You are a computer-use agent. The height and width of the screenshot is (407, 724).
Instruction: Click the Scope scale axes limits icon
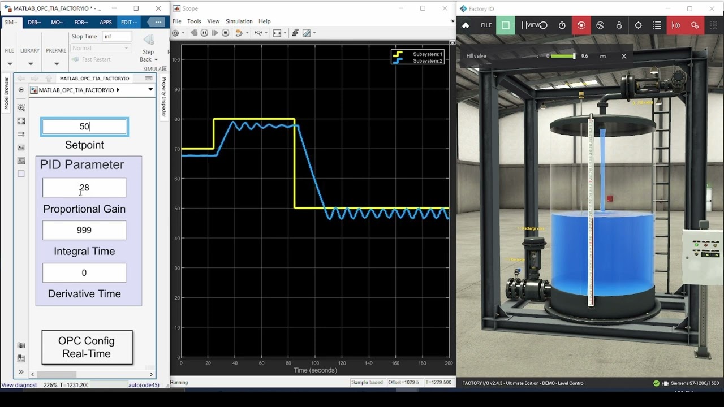point(277,33)
